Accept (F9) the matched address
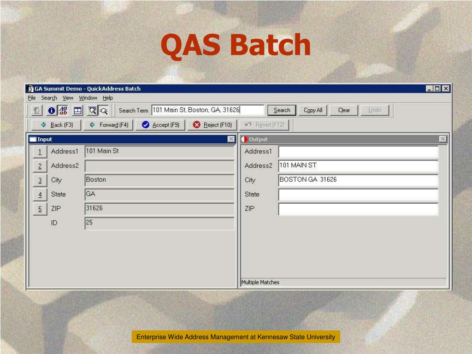This screenshot has width=472, height=354. click(160, 125)
